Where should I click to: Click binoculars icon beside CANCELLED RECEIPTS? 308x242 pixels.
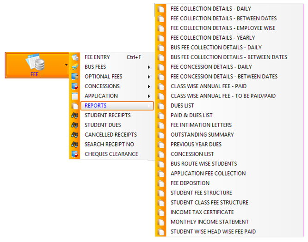(x=74, y=135)
